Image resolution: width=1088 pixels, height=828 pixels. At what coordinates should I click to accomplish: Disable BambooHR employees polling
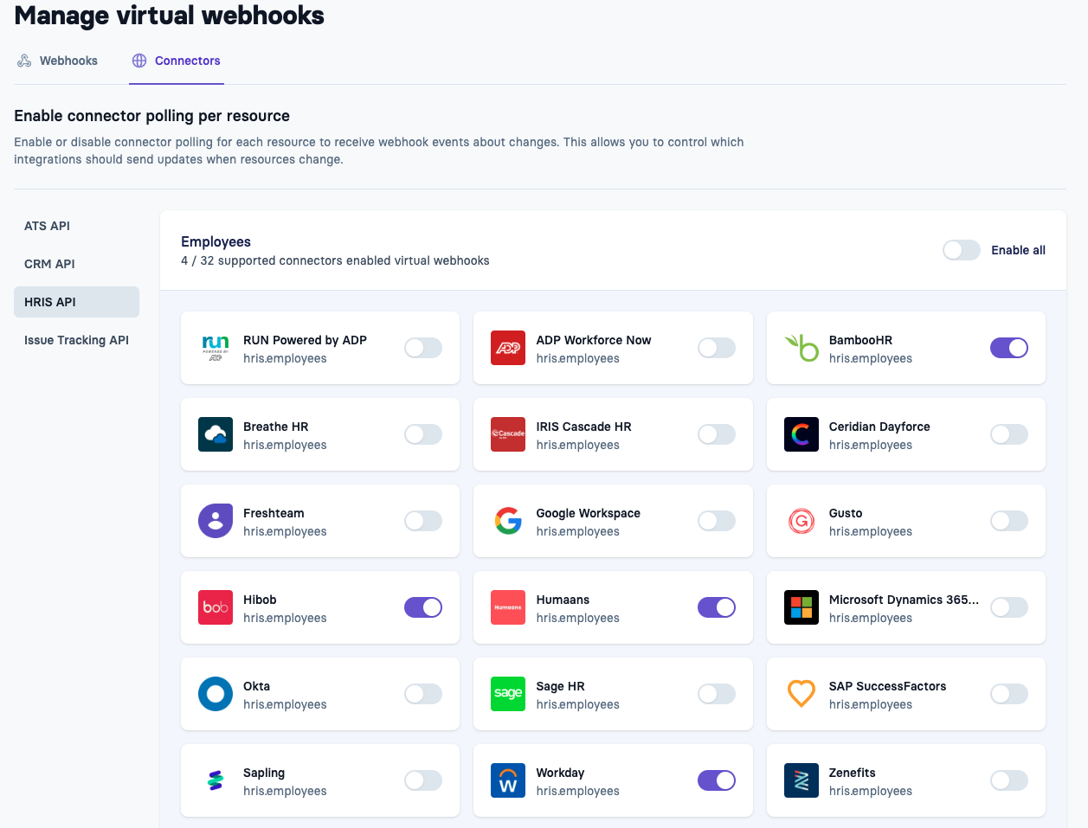point(1009,348)
